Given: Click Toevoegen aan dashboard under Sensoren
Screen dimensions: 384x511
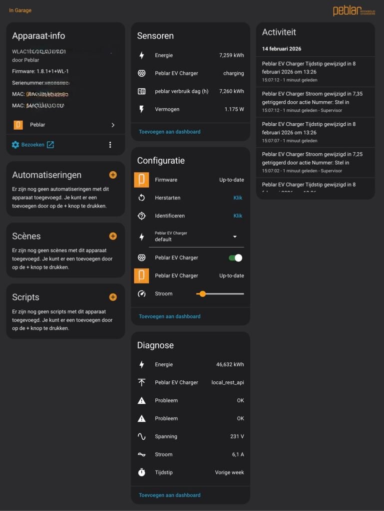Looking at the screenshot, I should click(x=170, y=132).
